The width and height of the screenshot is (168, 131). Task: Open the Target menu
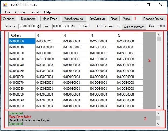(34, 12)
